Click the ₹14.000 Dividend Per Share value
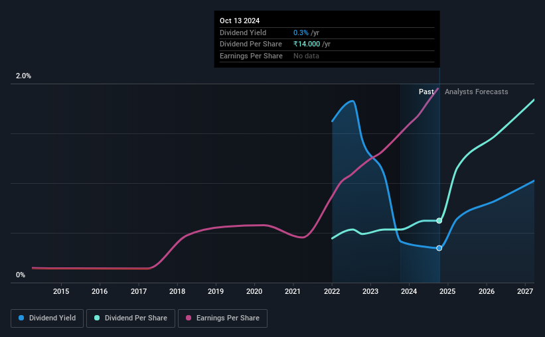545x337 pixels. [x=307, y=44]
